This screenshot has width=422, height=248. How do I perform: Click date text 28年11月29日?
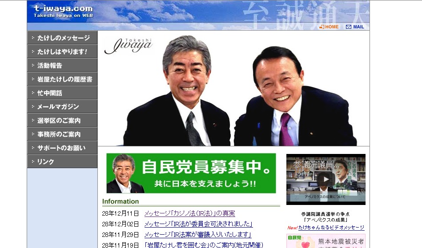tap(121, 235)
